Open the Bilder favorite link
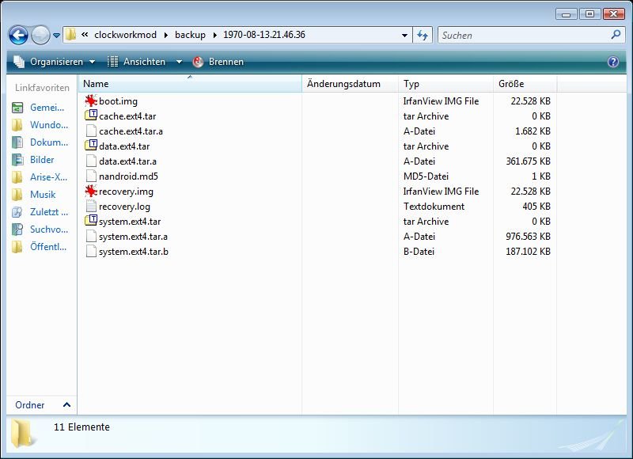633x459 pixels. pyautogui.click(x=42, y=159)
